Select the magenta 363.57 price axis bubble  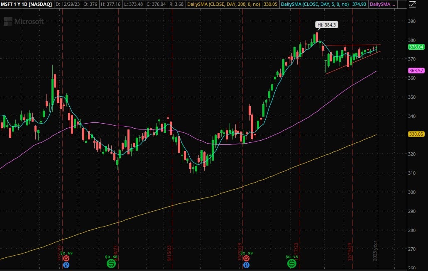tap(416, 71)
